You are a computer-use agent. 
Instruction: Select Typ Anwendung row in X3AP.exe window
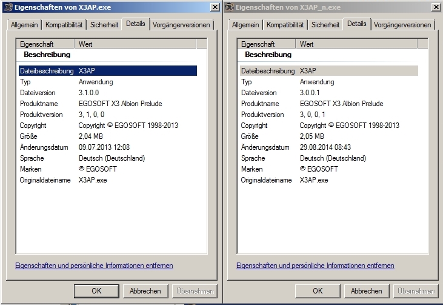[x=108, y=82]
